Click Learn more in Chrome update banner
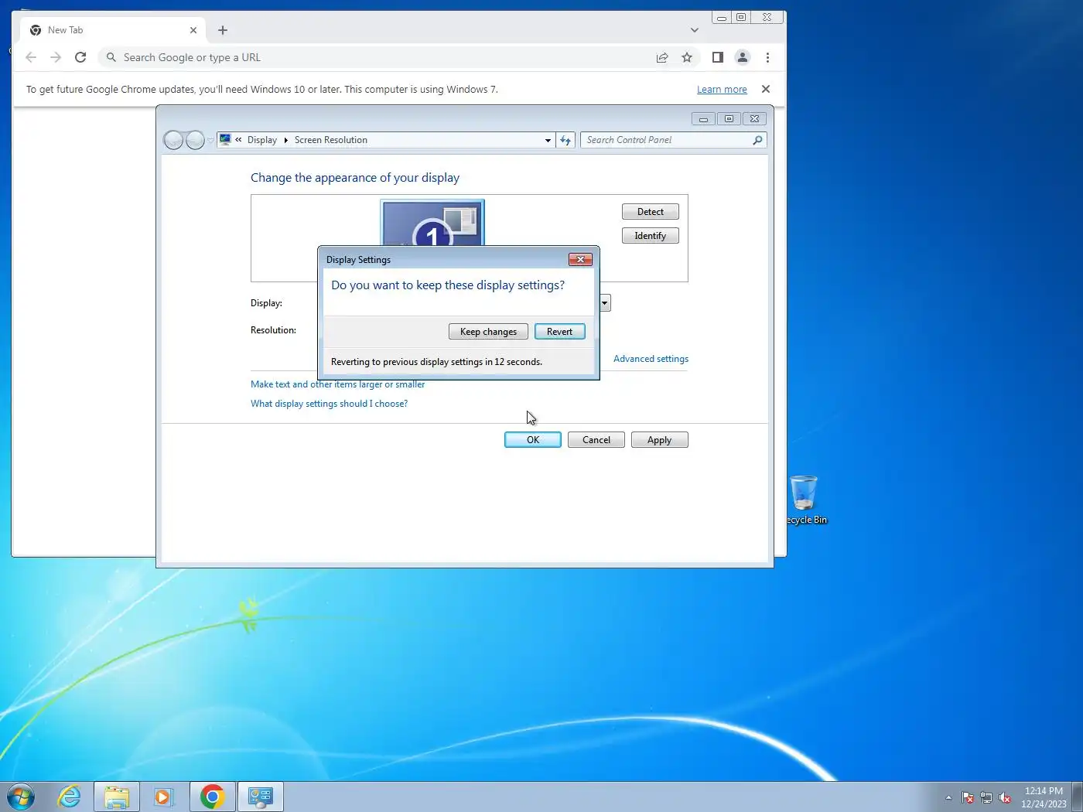 pos(722,90)
